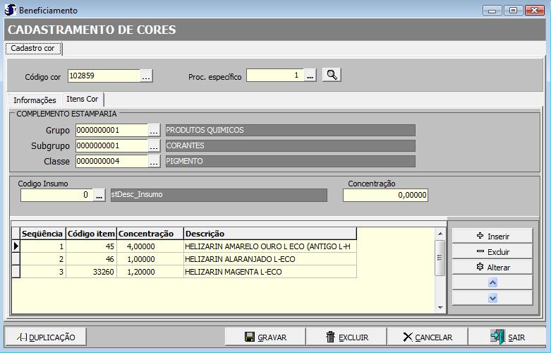This screenshot has height=353, width=551.
Task: Click the Excluir trash button at bottom
Action: point(347,337)
